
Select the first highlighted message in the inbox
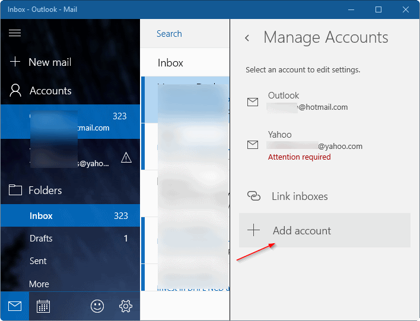(185, 100)
